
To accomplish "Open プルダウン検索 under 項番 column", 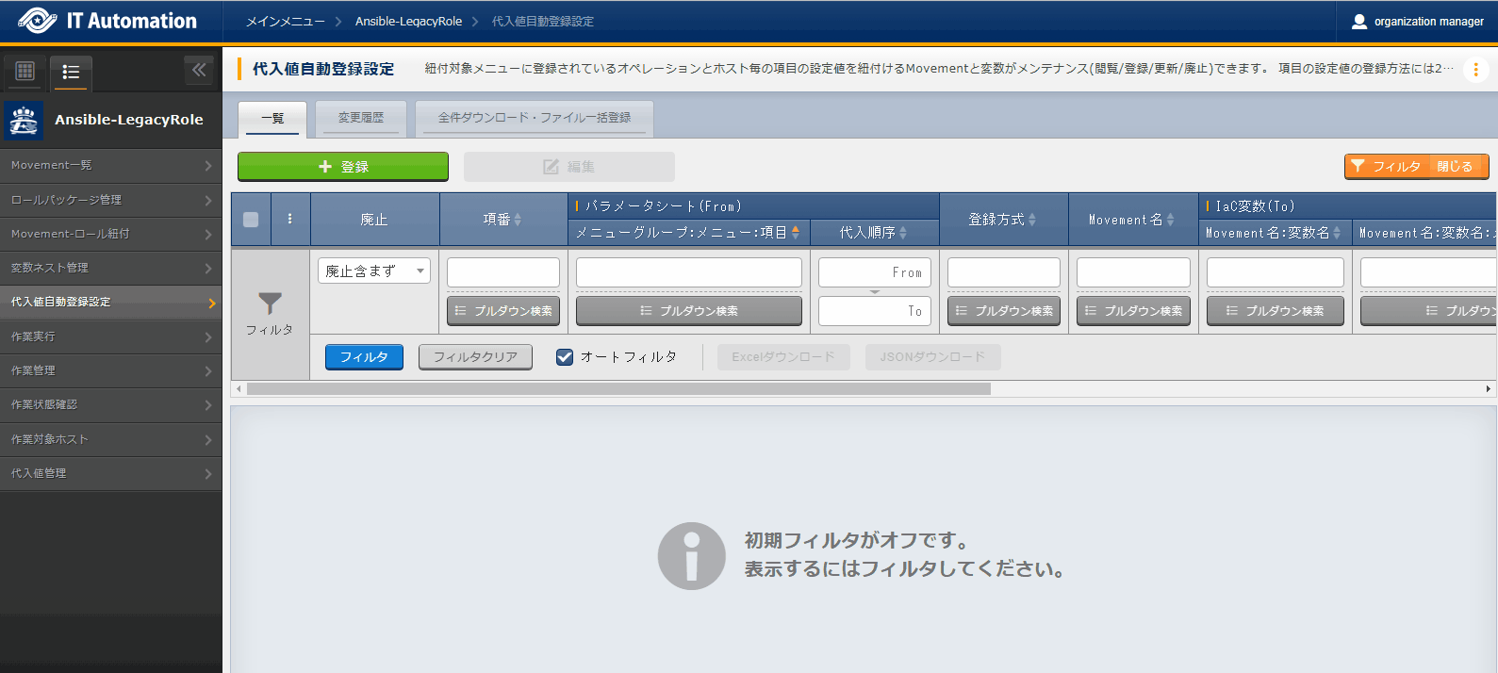I will (x=503, y=311).
